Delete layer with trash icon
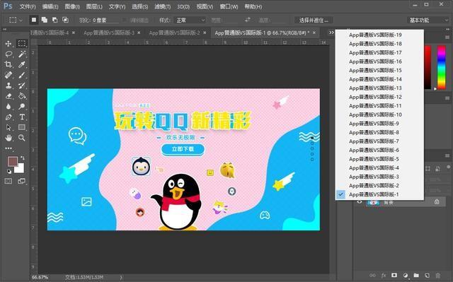The width and height of the screenshot is (453, 282). click(438, 276)
